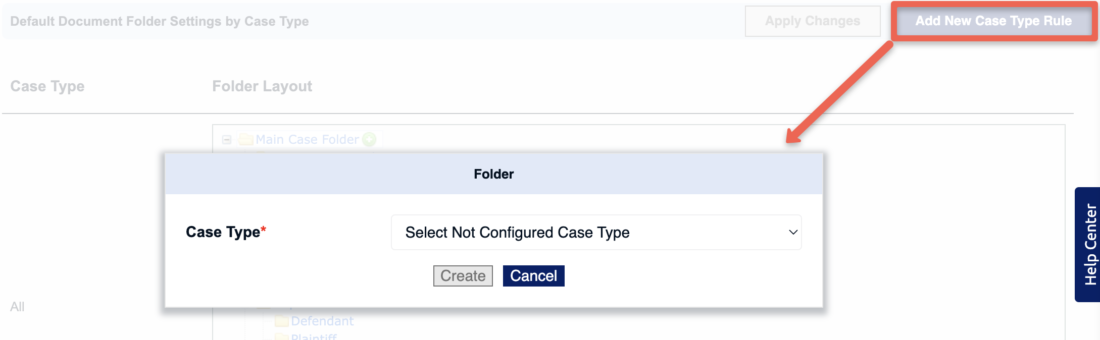The width and height of the screenshot is (1100, 340).
Task: Click the Folder Layout column header
Action: coord(262,86)
